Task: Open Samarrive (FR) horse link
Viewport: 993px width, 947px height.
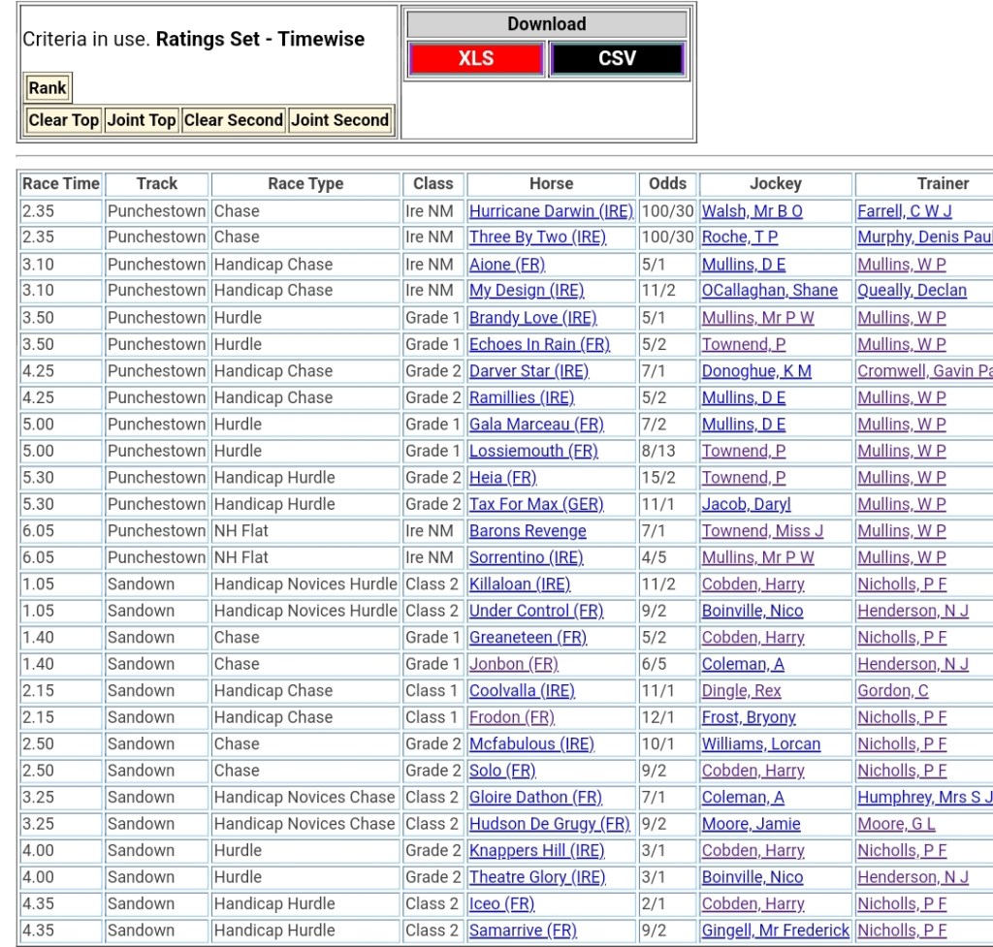Action: tap(522, 931)
